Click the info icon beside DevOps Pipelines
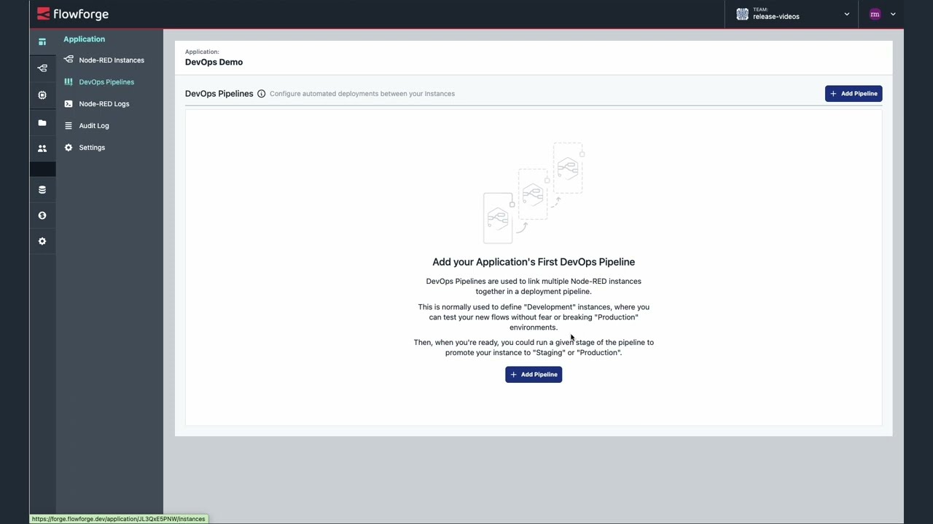933x524 pixels. pyautogui.click(x=261, y=94)
